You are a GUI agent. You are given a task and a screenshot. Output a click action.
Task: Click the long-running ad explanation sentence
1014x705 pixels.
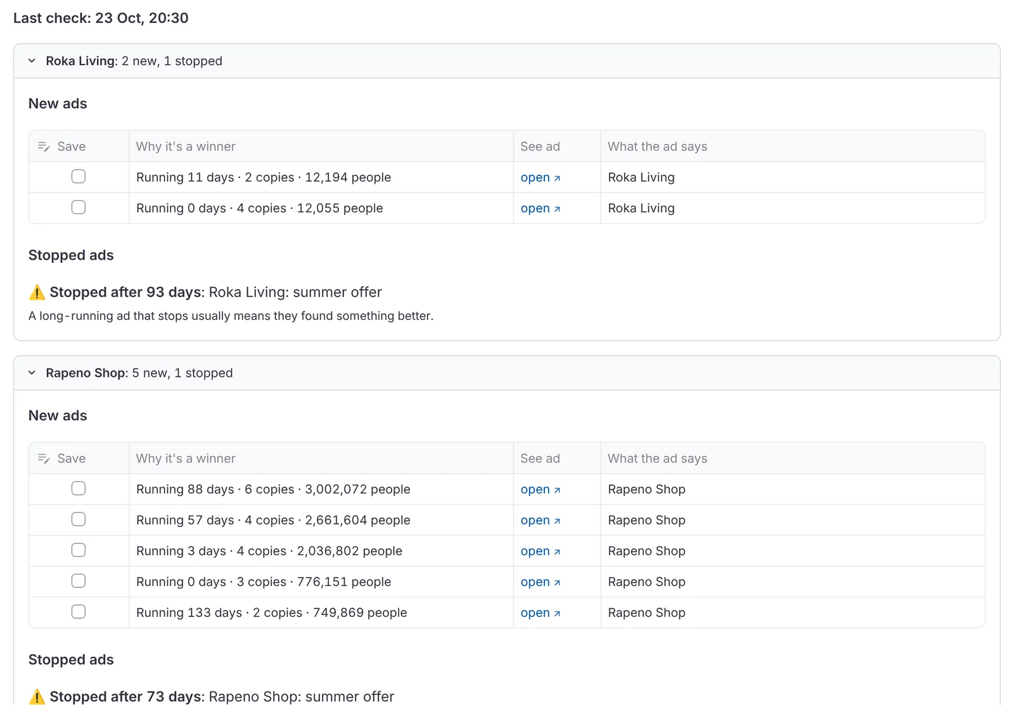[231, 316]
